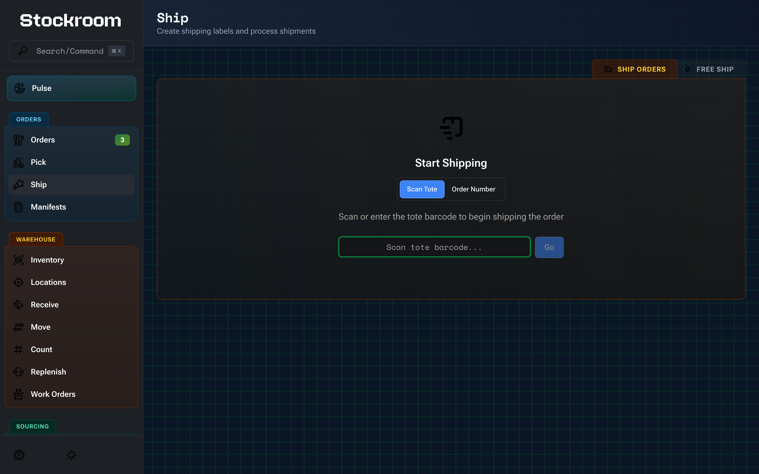The image size is (759, 474).
Task: Open the Locations page
Action: [71, 282]
